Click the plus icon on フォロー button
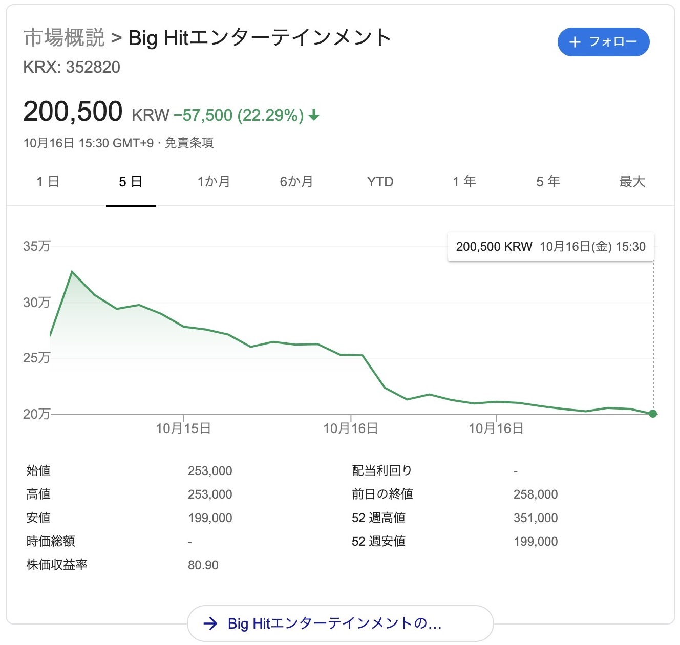Viewport: 680px width, 645px height. pyautogui.click(x=575, y=42)
